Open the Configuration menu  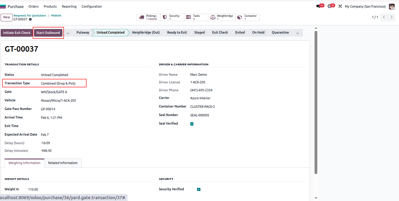(92, 6)
